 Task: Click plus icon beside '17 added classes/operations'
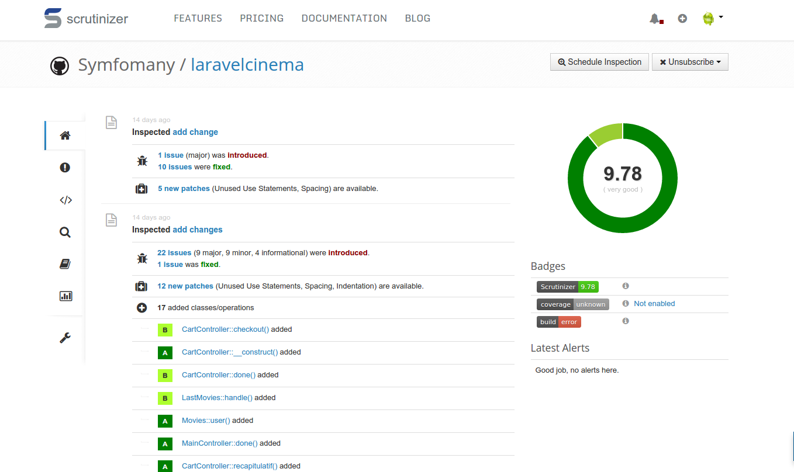(141, 308)
